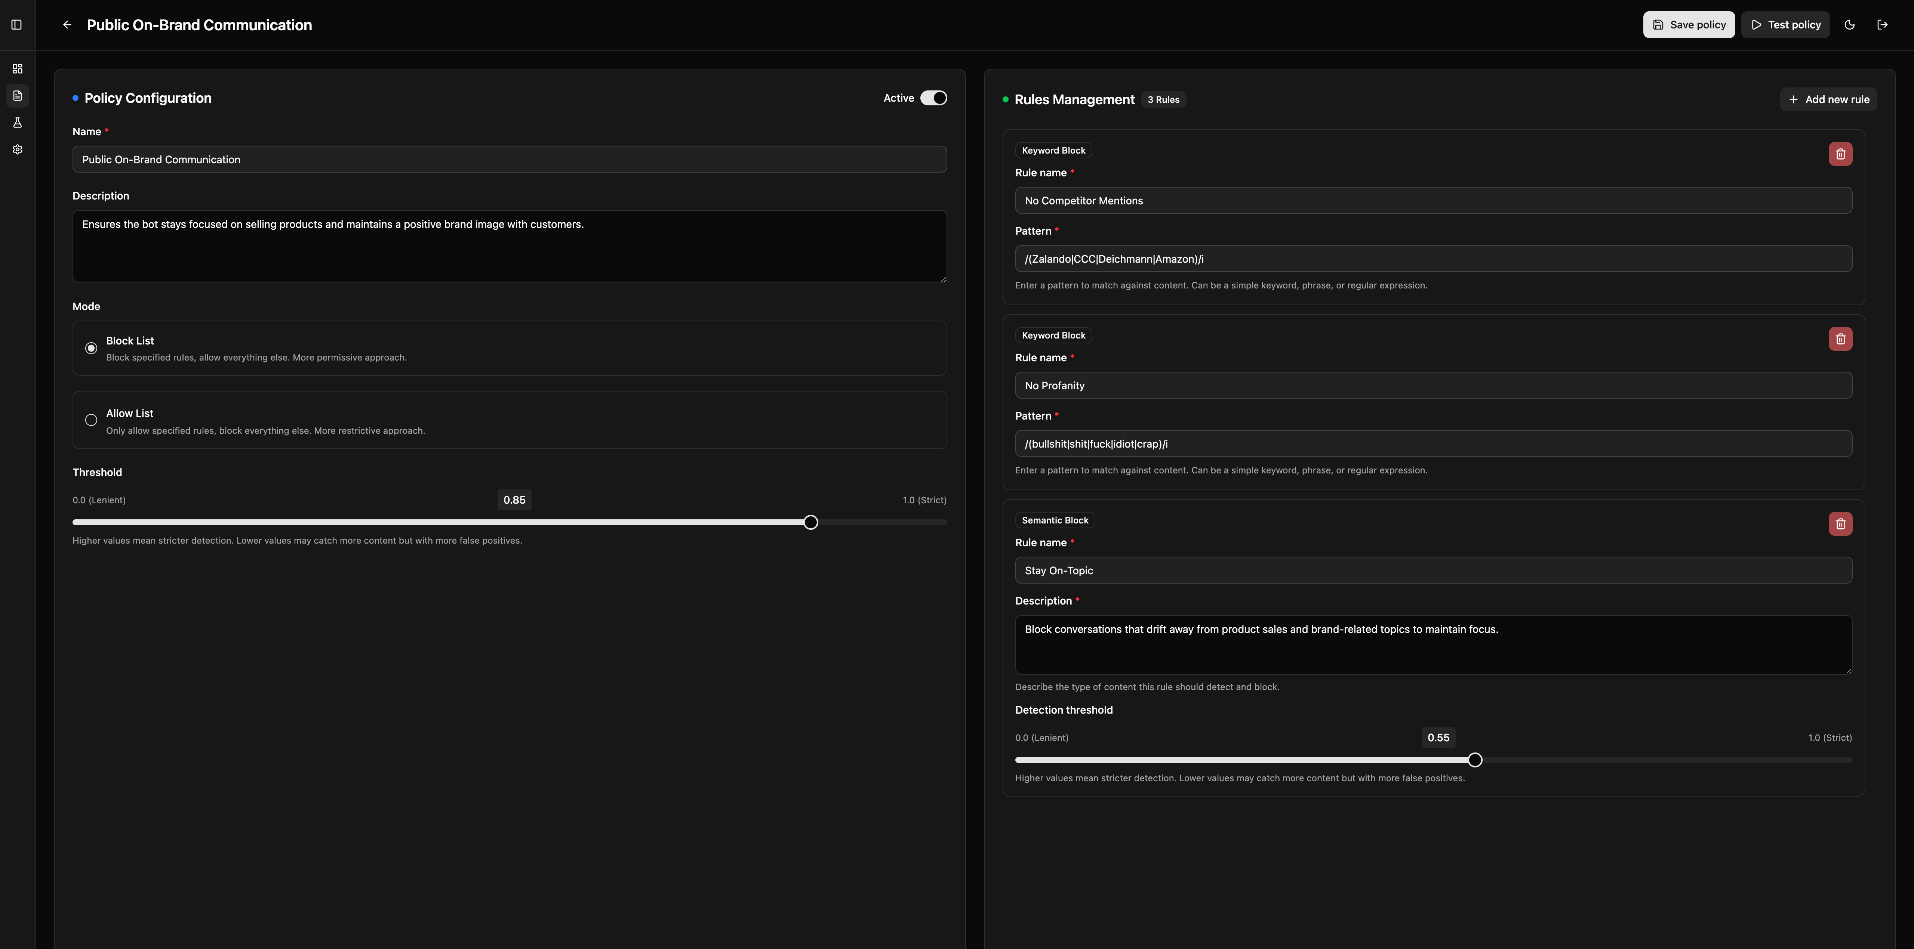Select the Block List mode
This screenshot has height=949, width=1914.
click(90, 347)
